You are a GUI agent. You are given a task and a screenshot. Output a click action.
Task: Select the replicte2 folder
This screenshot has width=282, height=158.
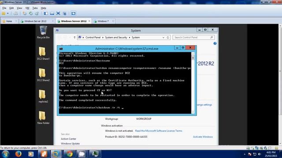(43, 96)
